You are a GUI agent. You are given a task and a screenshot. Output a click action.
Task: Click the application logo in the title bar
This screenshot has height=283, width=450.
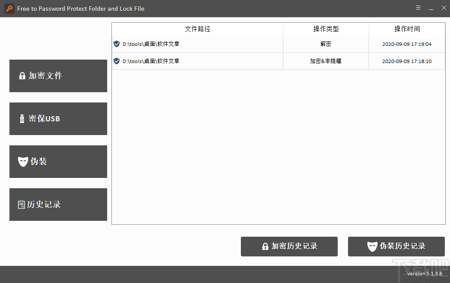point(9,8)
